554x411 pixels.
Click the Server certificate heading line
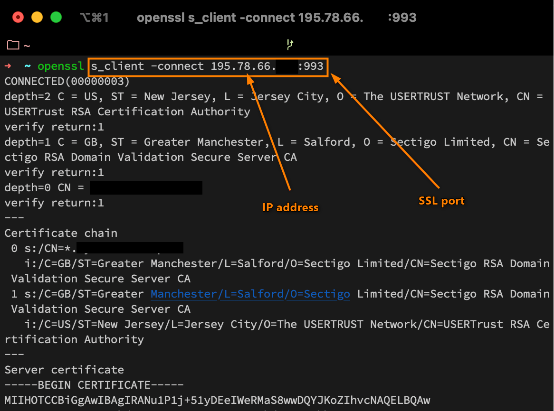pos(64,370)
